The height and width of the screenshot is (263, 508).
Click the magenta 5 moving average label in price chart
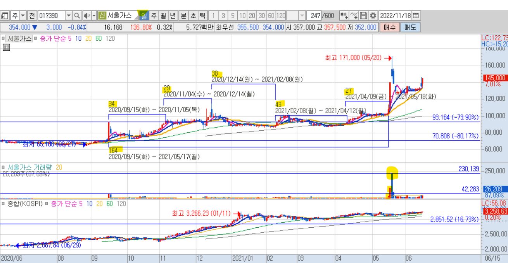click(x=69, y=39)
